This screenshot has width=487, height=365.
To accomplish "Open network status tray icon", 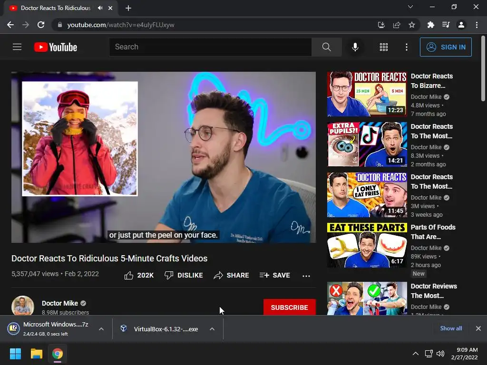I will click(x=429, y=354).
